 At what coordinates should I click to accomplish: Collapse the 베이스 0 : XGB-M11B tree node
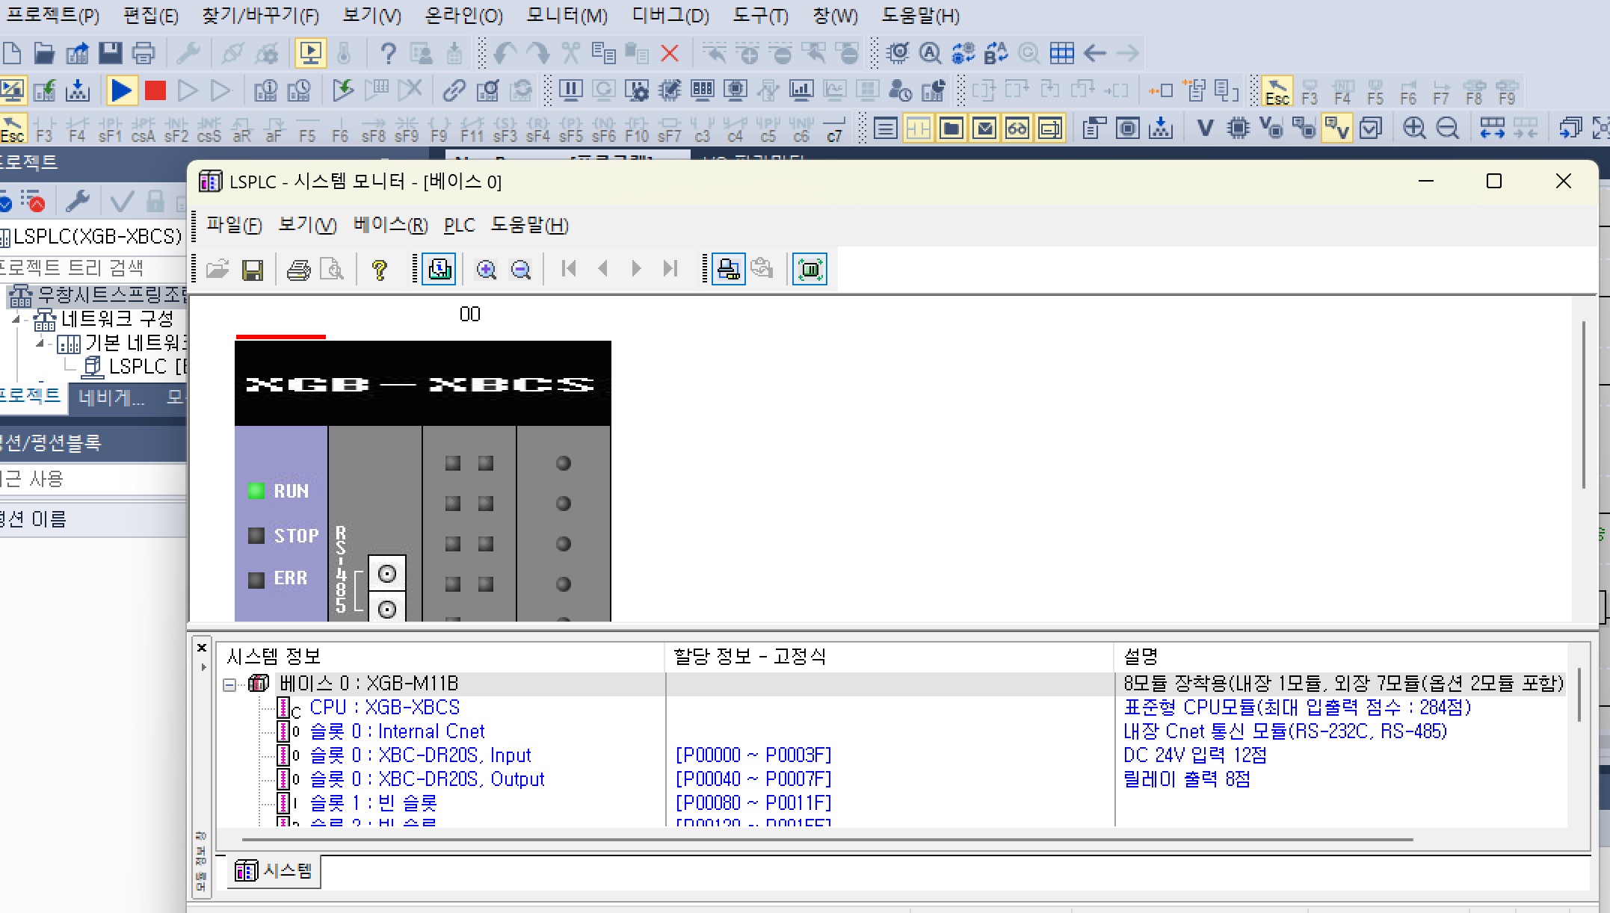[x=230, y=684]
